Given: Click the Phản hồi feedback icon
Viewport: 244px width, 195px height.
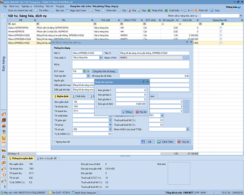Looking at the screenshot, I should (x=196, y=10).
